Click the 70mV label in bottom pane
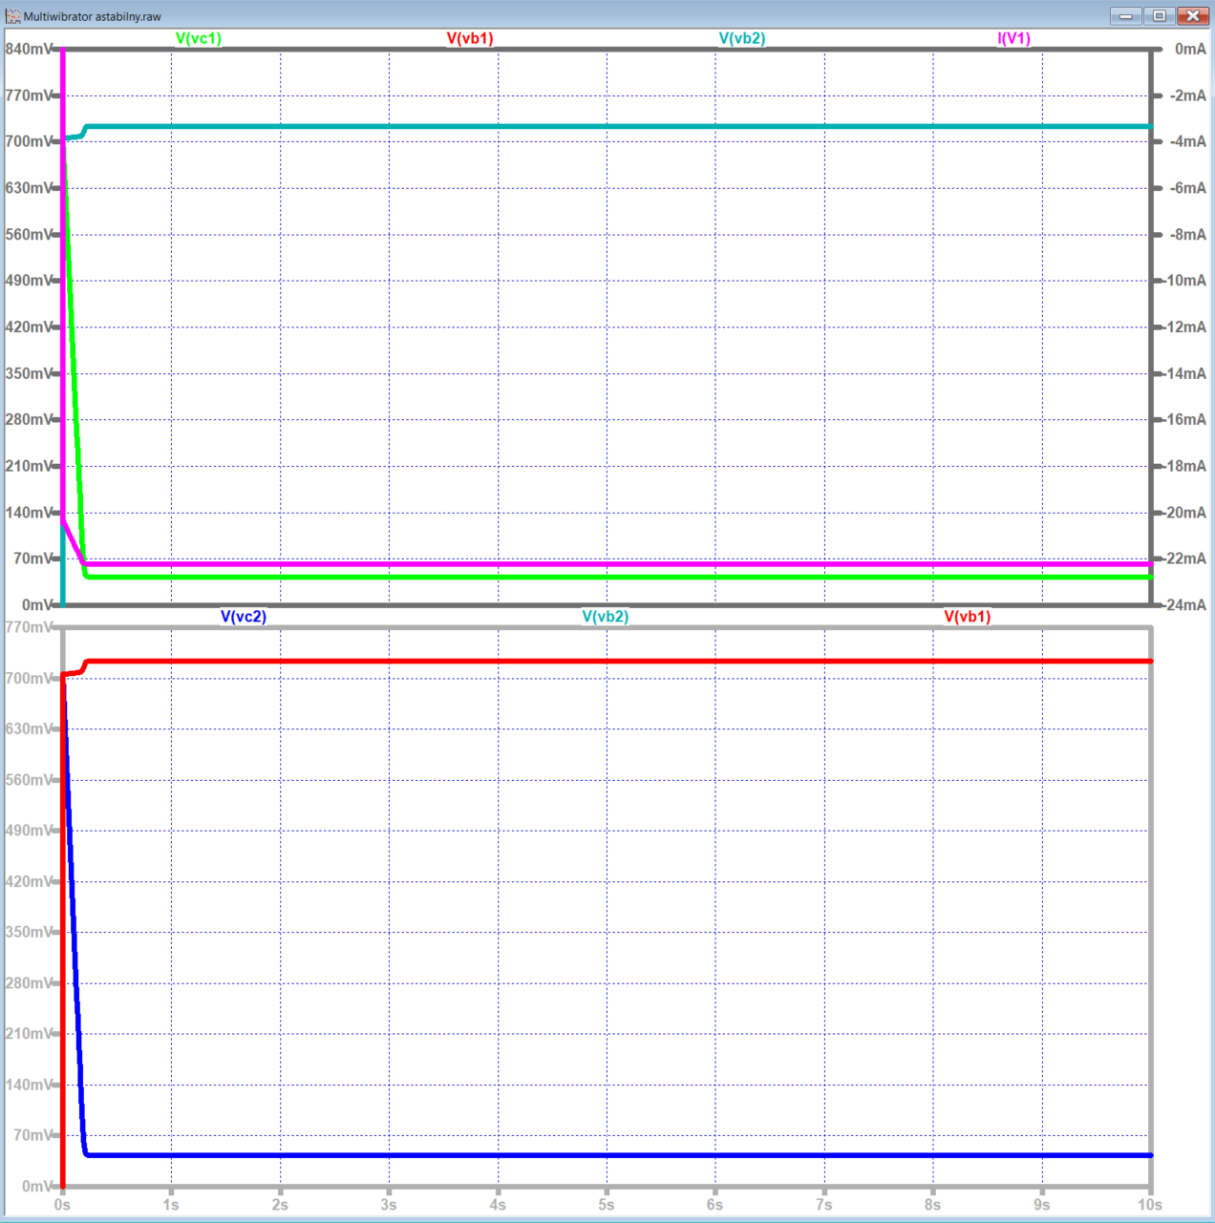The image size is (1215, 1223). pyautogui.click(x=32, y=1136)
